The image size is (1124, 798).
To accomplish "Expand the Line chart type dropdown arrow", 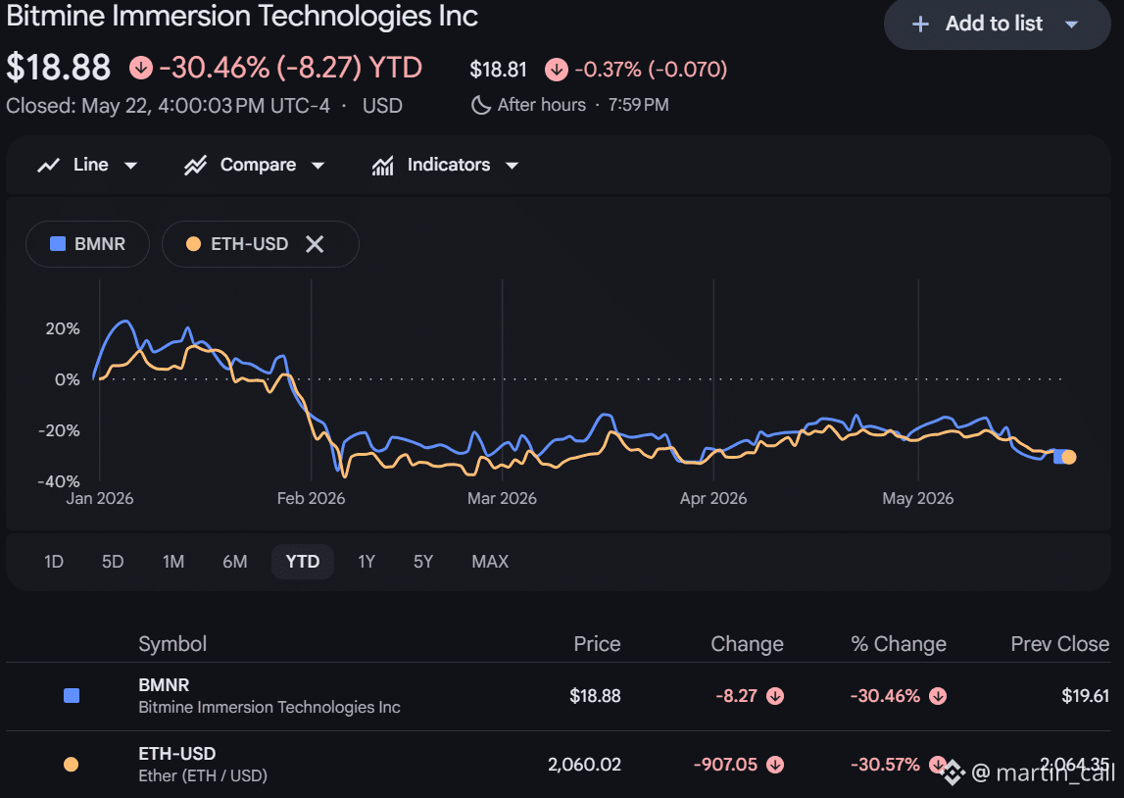I will click(x=130, y=166).
